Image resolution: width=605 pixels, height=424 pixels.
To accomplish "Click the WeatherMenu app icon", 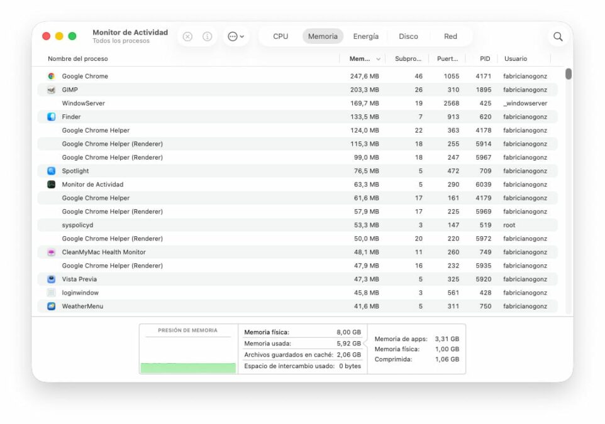I will (52, 306).
